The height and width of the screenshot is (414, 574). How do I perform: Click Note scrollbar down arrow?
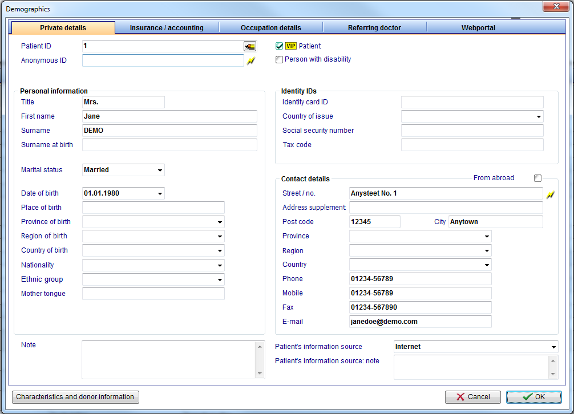tap(260, 374)
